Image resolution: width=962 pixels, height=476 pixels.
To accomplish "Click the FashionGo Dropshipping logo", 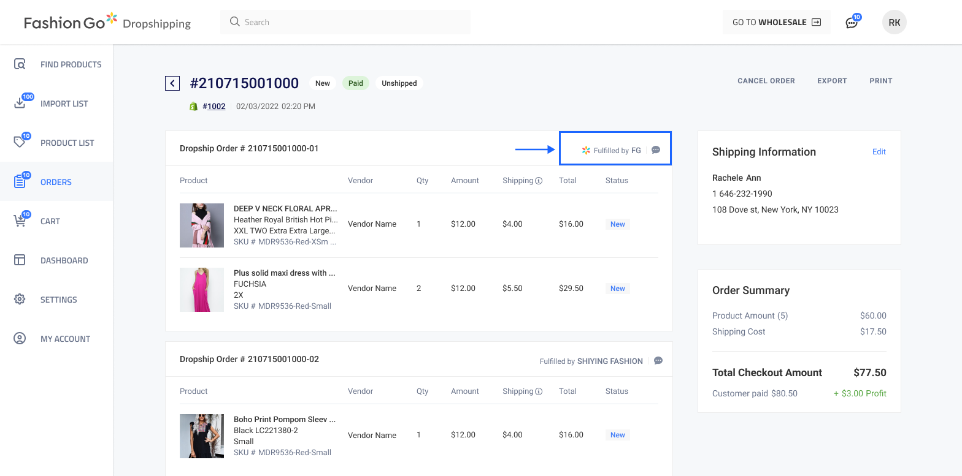I will pos(107,23).
